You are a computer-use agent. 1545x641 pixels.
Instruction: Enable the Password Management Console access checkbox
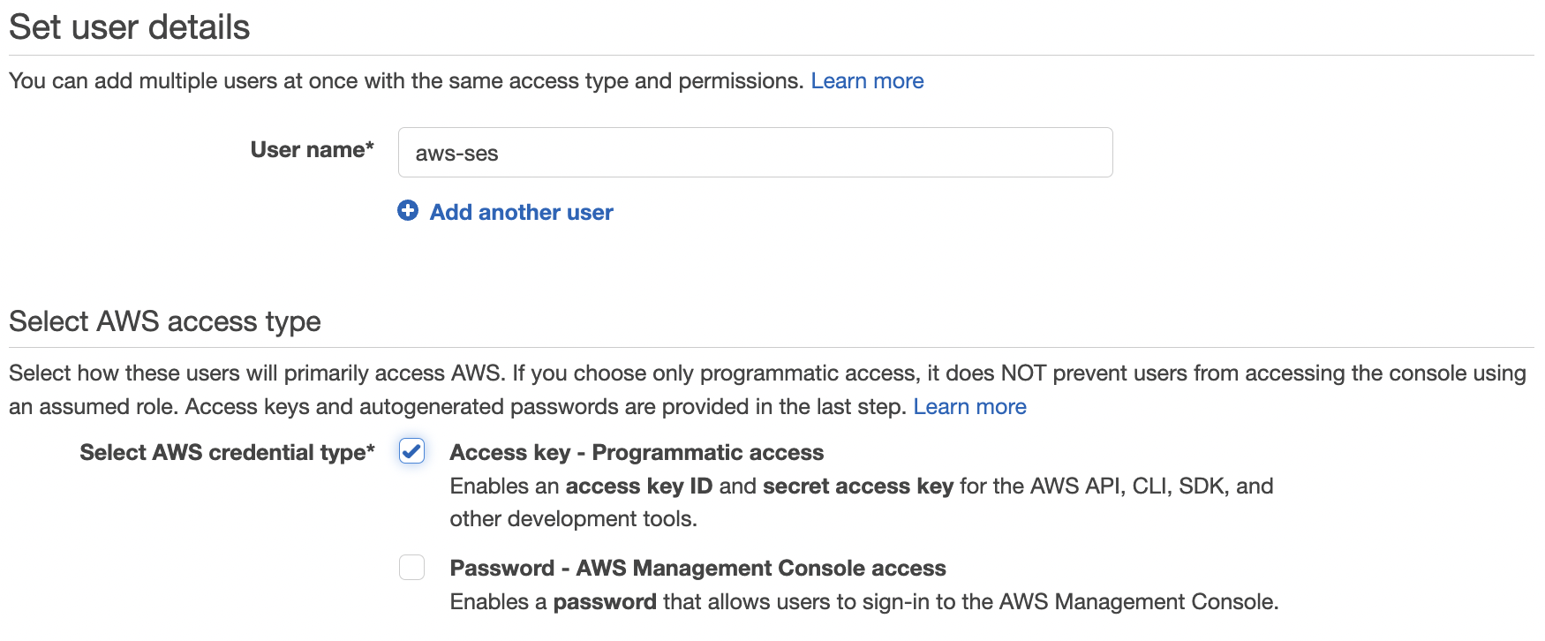pos(411,567)
